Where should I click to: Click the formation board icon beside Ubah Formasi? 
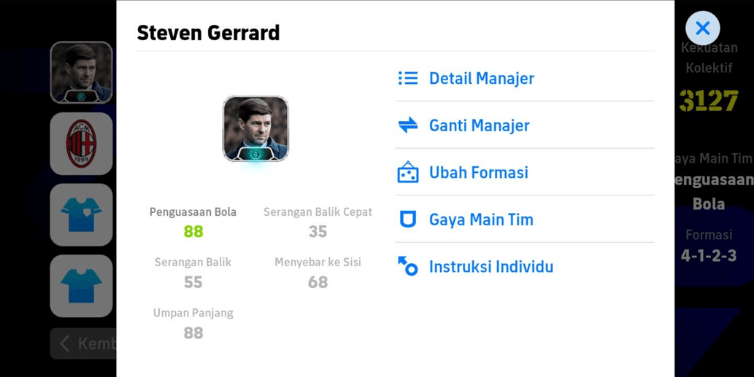(408, 172)
